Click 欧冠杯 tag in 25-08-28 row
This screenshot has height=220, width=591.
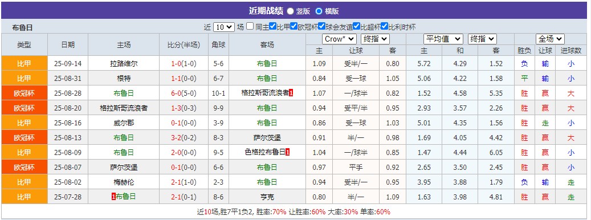click(24, 93)
